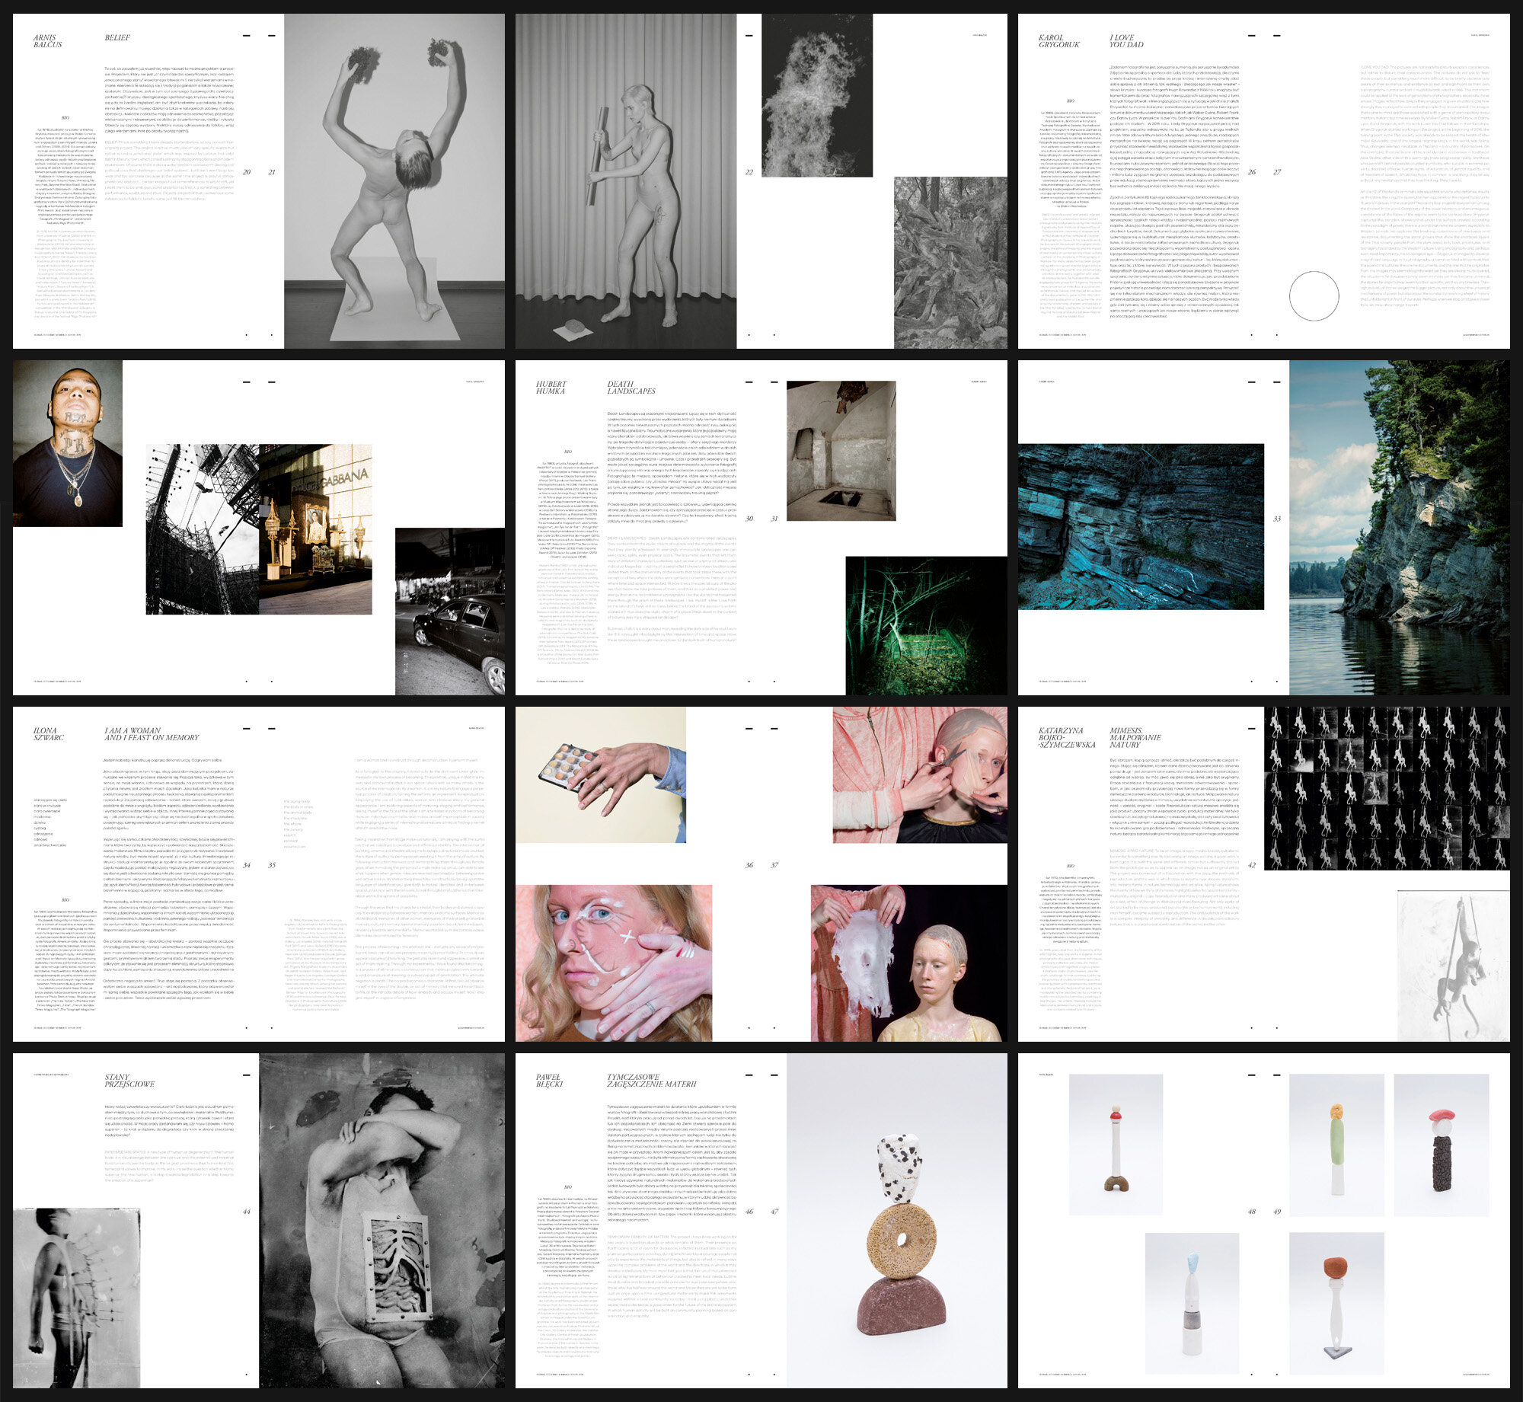Select the blue layered rock photo
The image size is (1523, 1402).
[1141, 527]
